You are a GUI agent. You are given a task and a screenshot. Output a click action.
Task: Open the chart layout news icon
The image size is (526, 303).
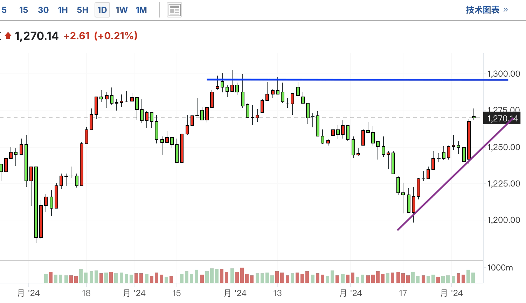point(174,10)
